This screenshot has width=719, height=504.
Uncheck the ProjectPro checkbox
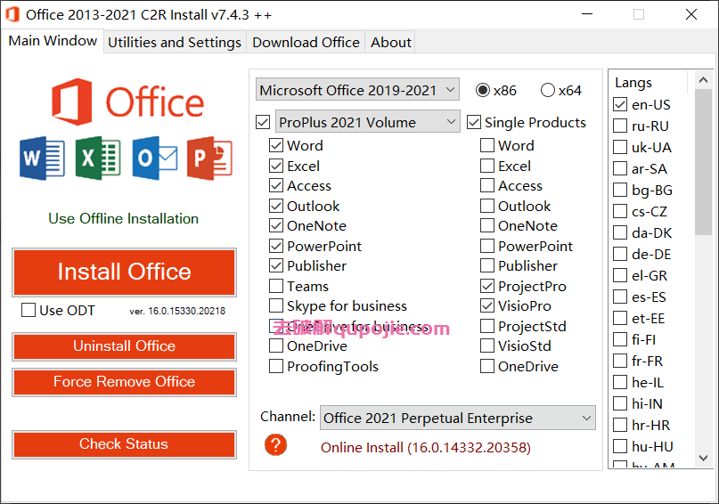click(487, 286)
